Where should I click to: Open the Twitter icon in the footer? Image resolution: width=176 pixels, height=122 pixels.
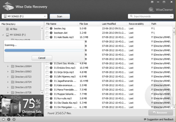14,119
